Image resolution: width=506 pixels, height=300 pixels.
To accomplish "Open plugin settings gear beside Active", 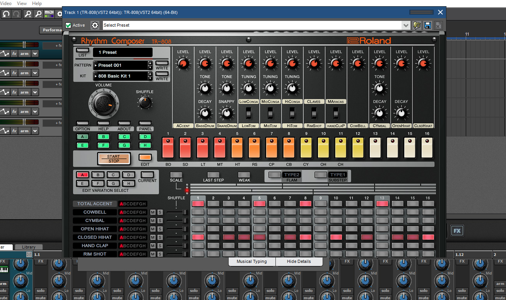I will coord(95,25).
